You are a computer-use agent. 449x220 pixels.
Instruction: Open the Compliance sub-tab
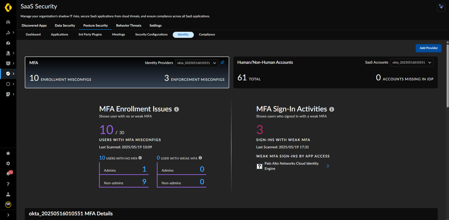[207, 35]
